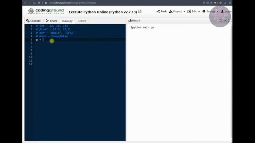The height and width of the screenshot is (143, 255).
Task: Click the Login link
Action: point(226,12)
